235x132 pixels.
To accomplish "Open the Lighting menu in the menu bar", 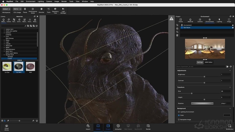I will 41,1.
